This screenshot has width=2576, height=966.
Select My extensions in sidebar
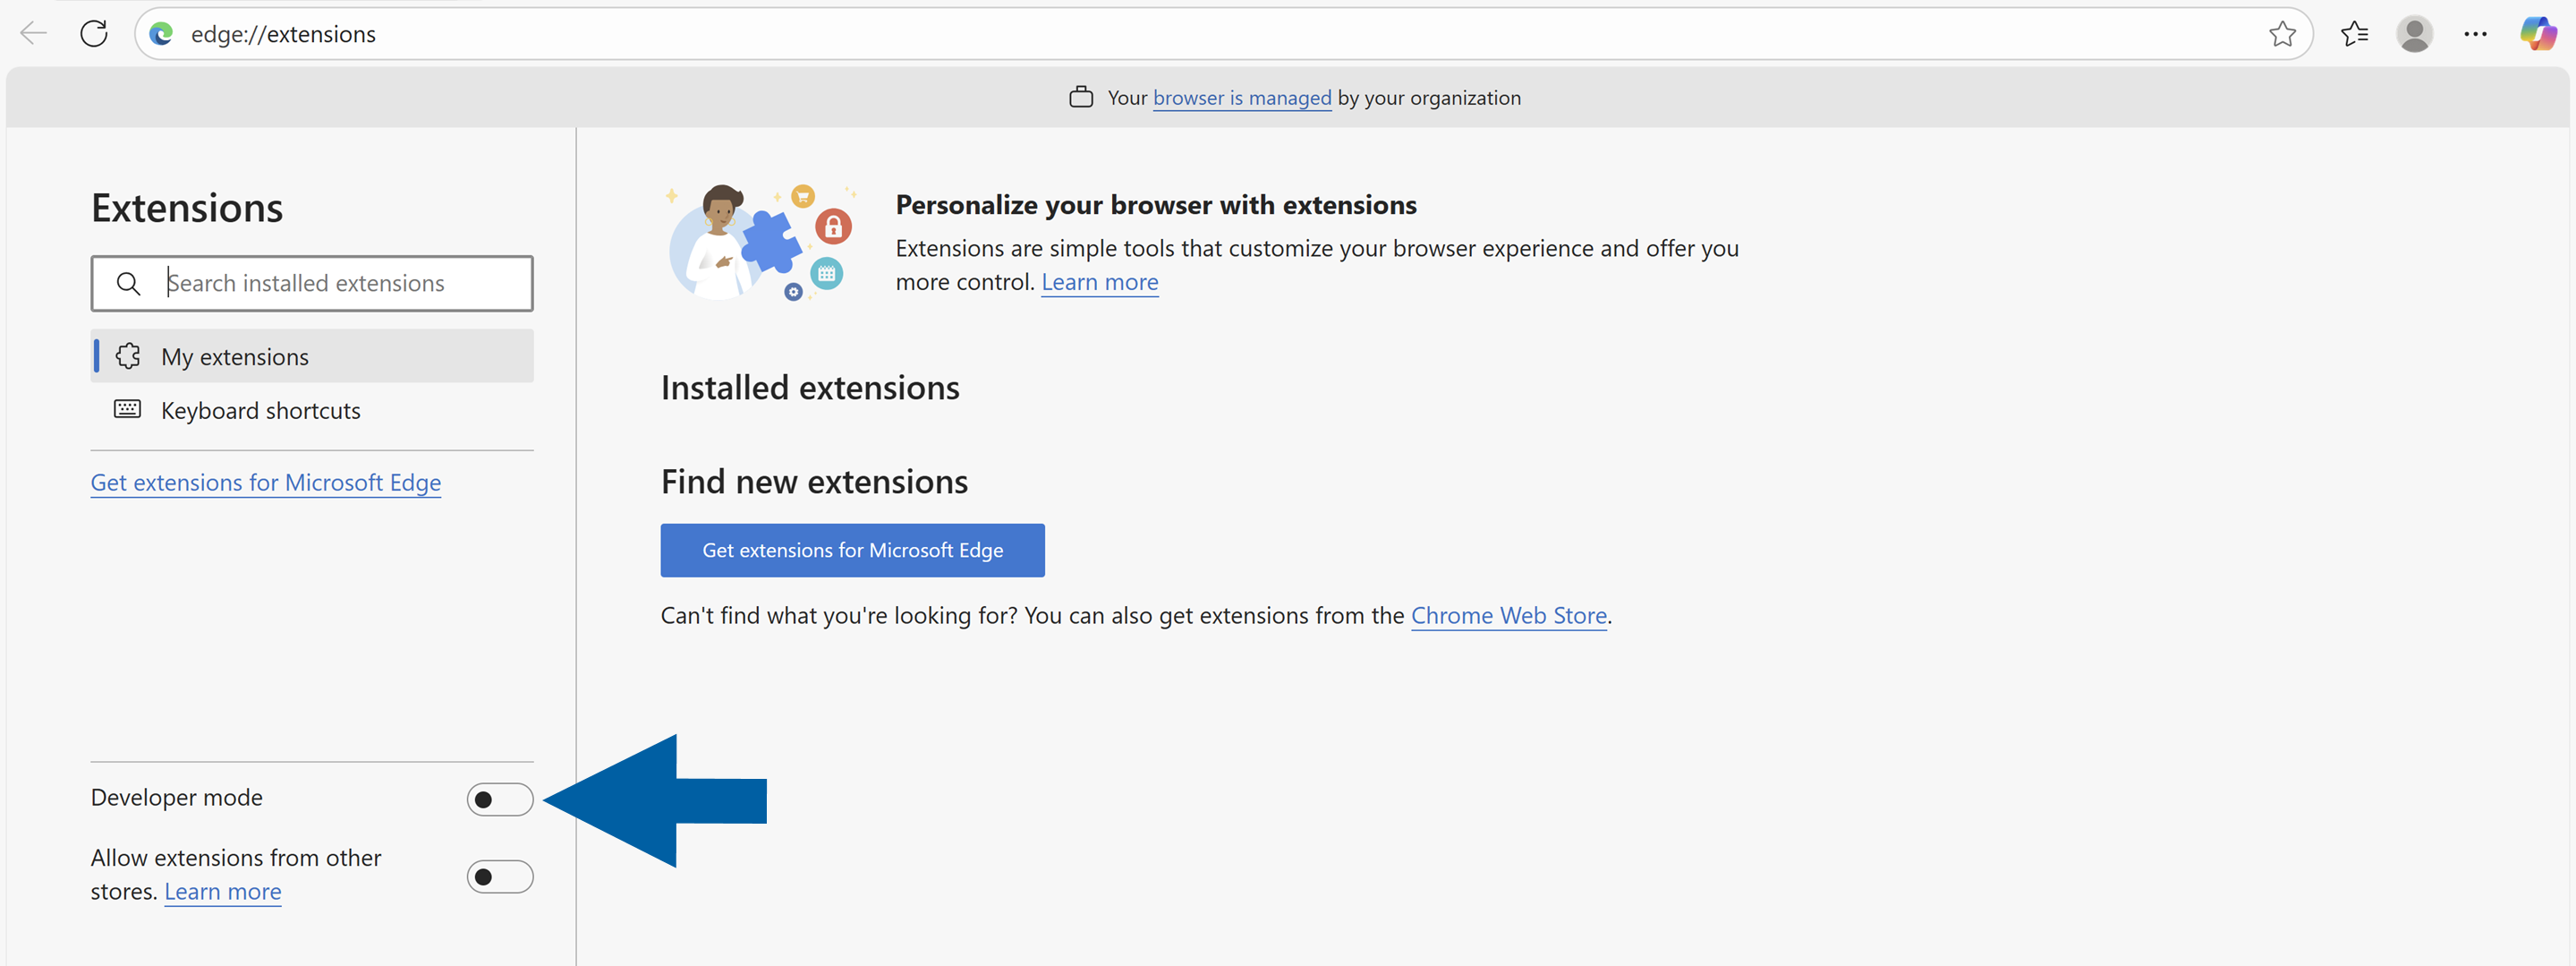tap(235, 355)
